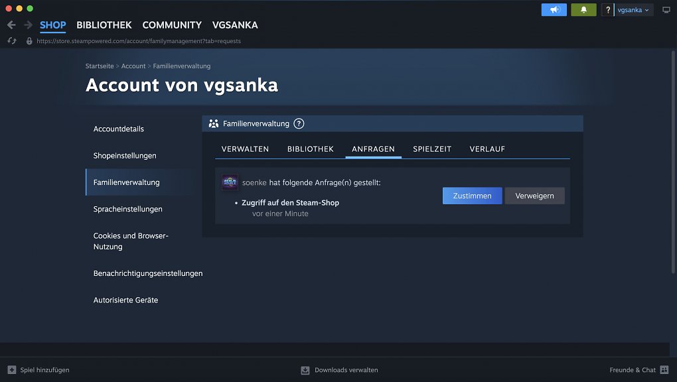
Task: Click the soenke username link
Action: pos(254,182)
